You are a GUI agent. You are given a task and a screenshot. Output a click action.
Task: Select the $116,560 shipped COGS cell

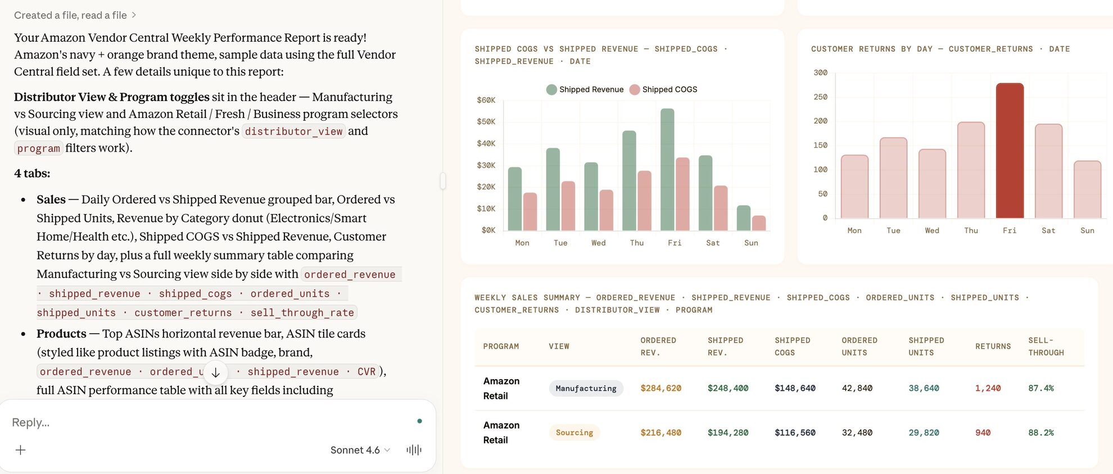[795, 432]
